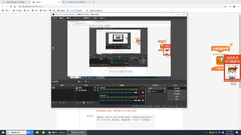The width and height of the screenshot is (241, 135).
Task: Remove selected source with the minus icon
Action: 80,103
